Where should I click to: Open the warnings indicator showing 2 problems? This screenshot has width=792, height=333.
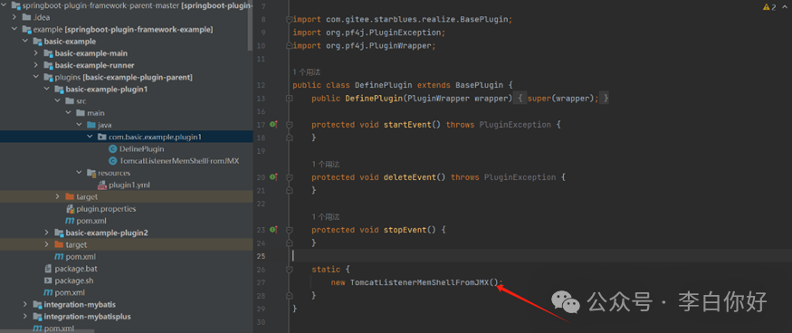click(x=770, y=7)
